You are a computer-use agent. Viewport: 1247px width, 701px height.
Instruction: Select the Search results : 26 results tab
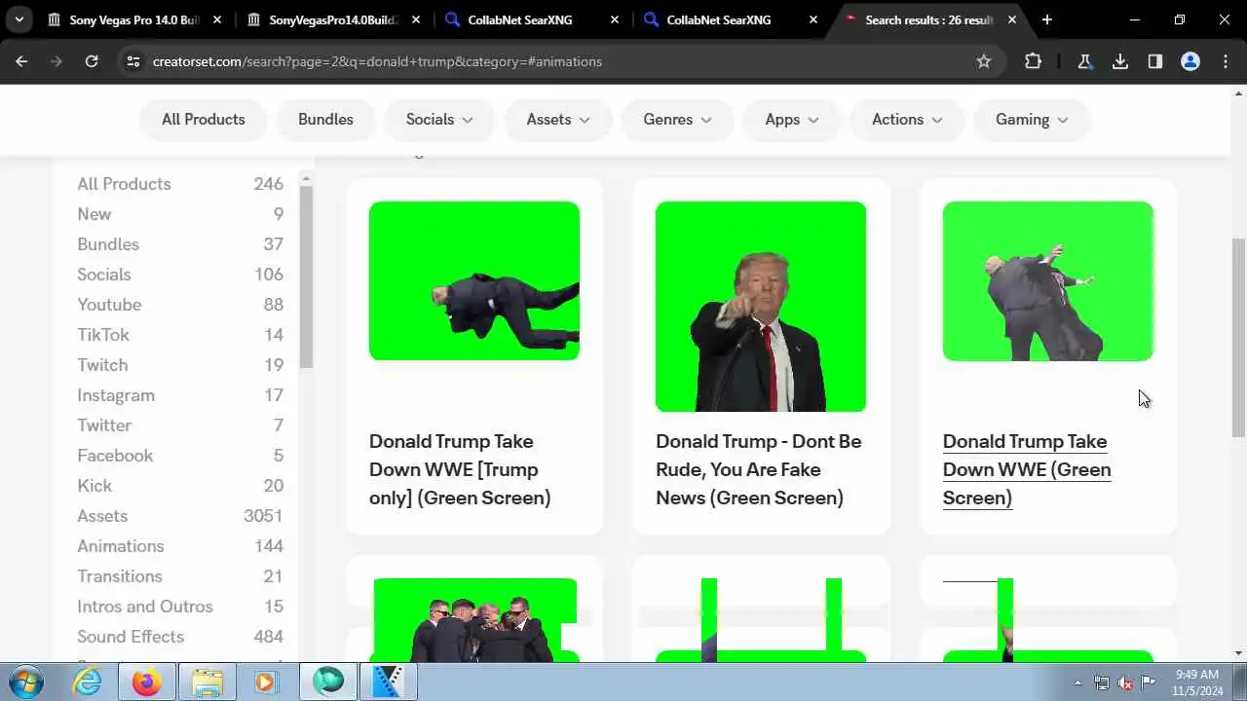coord(930,19)
